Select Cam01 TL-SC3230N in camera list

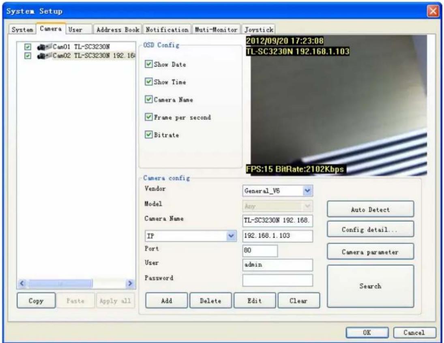coord(81,47)
